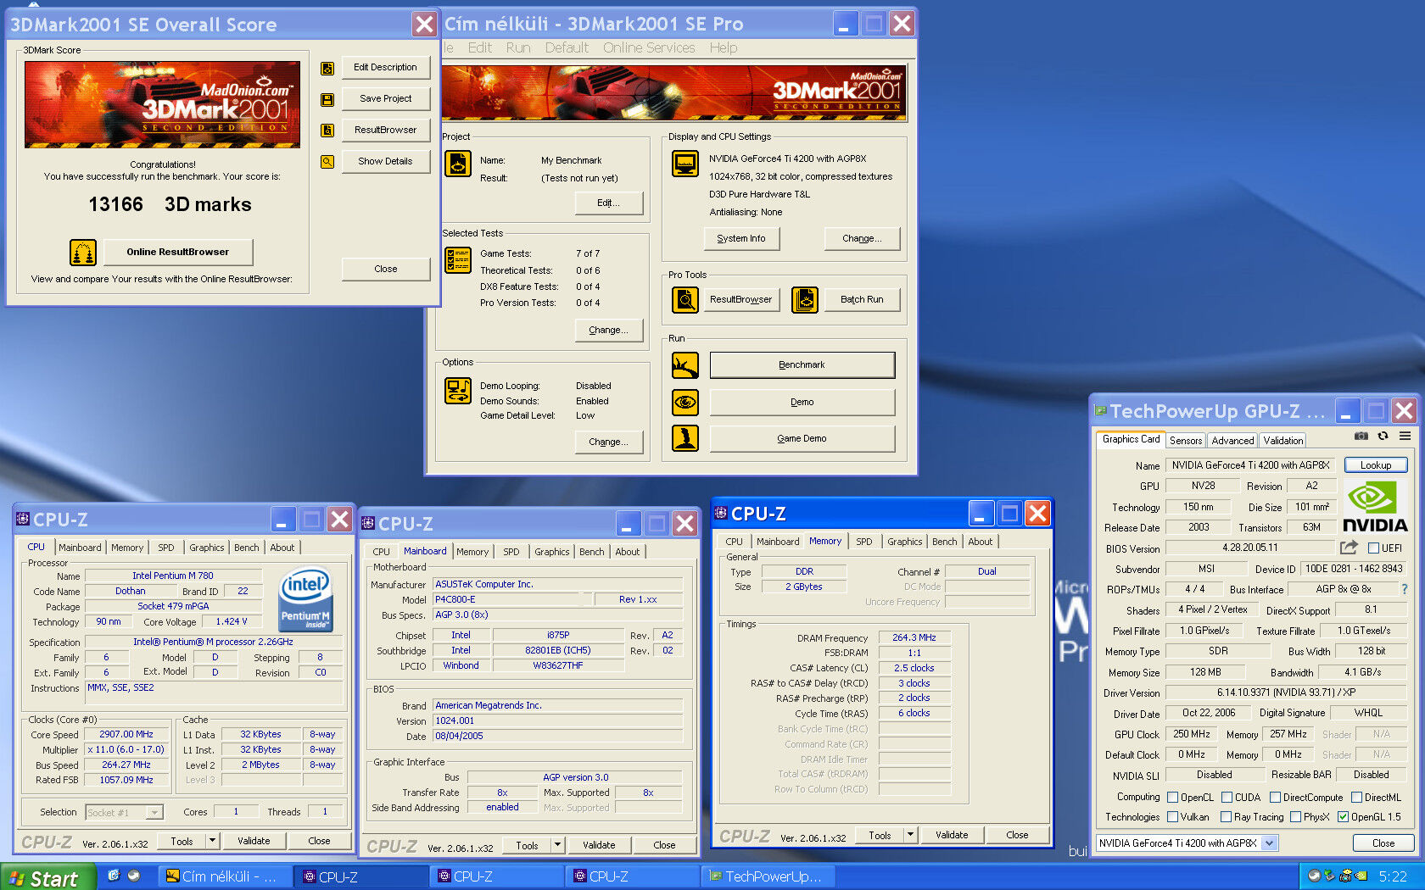Image resolution: width=1425 pixels, height=890 pixels.
Task: Click the Driver Date Oct 22, 2006 value
Action: (1208, 714)
